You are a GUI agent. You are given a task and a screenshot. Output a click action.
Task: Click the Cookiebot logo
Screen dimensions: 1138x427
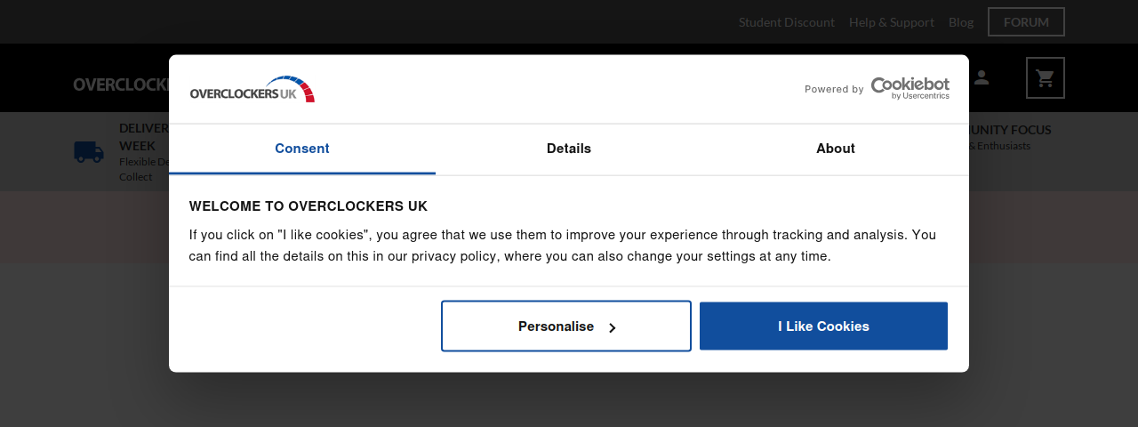pos(910,88)
